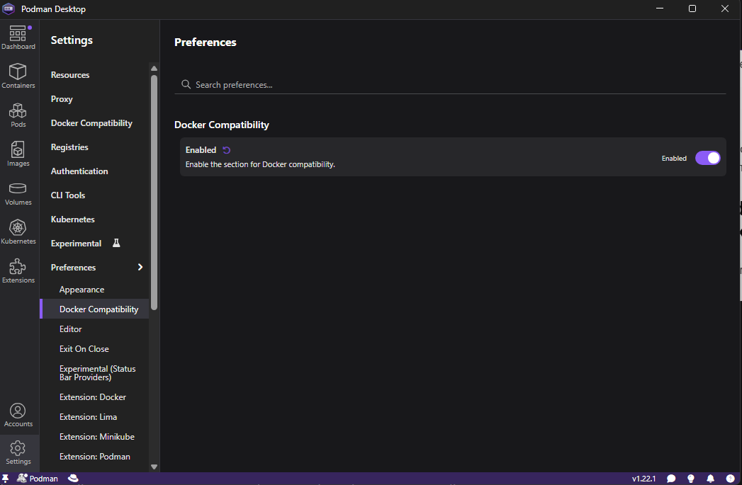Select the Appearance preferences item

(81, 290)
